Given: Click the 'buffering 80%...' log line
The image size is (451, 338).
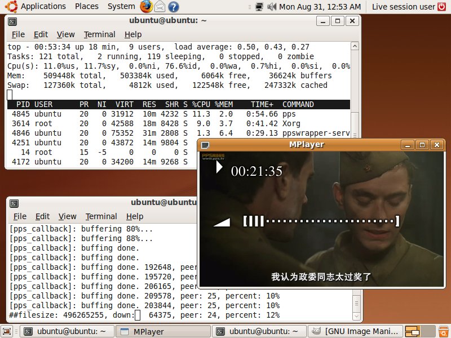Looking at the screenshot, I should point(81,229).
